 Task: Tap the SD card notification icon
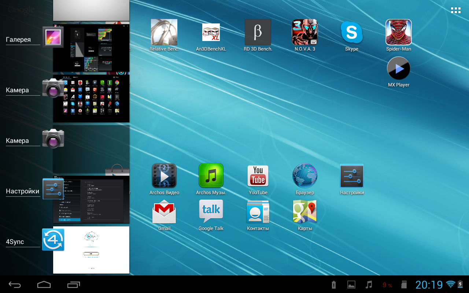tap(405, 285)
